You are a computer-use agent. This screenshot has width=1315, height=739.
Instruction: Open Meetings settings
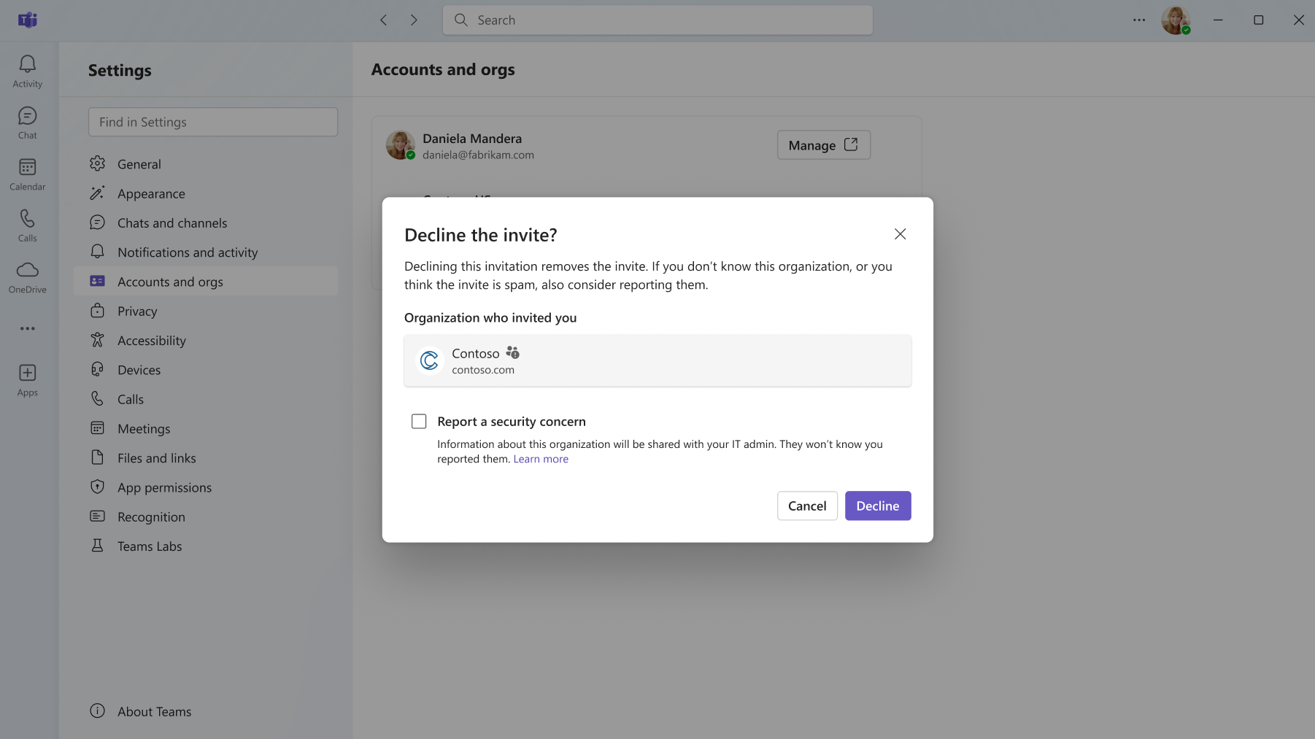click(206, 429)
